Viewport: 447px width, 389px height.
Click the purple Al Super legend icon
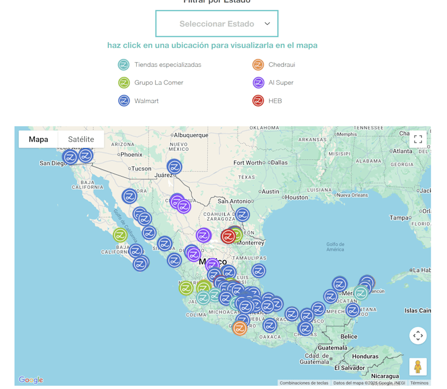[x=258, y=83]
